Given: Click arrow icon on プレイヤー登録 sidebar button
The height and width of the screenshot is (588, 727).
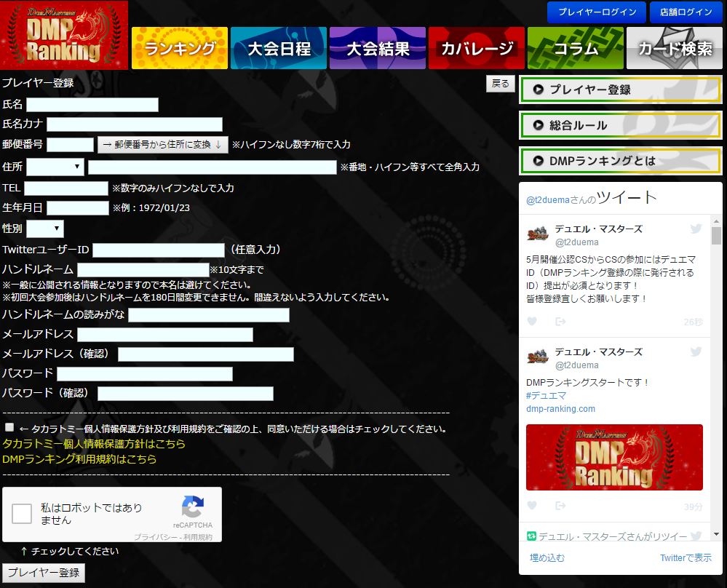Looking at the screenshot, I should coord(538,90).
